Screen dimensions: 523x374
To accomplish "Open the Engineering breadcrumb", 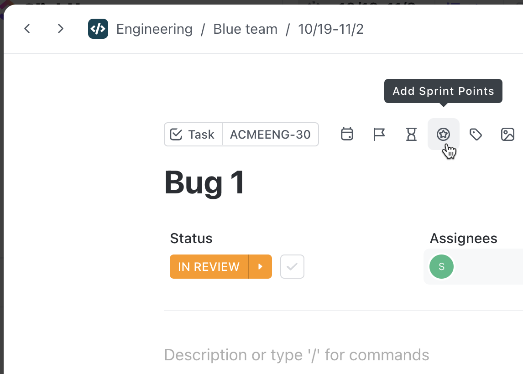I will [x=154, y=29].
